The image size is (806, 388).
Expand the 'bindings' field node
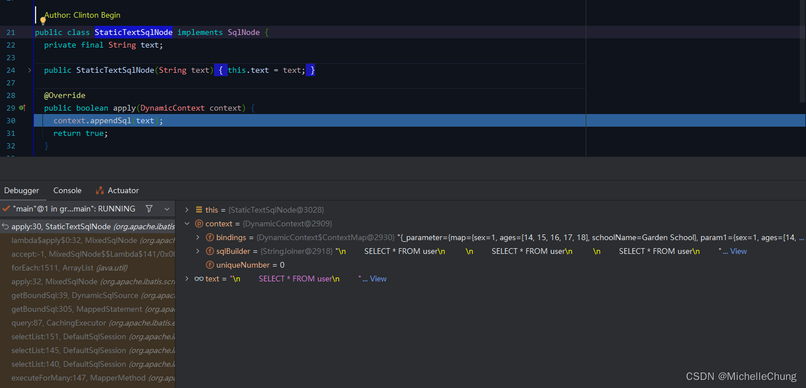pos(198,237)
